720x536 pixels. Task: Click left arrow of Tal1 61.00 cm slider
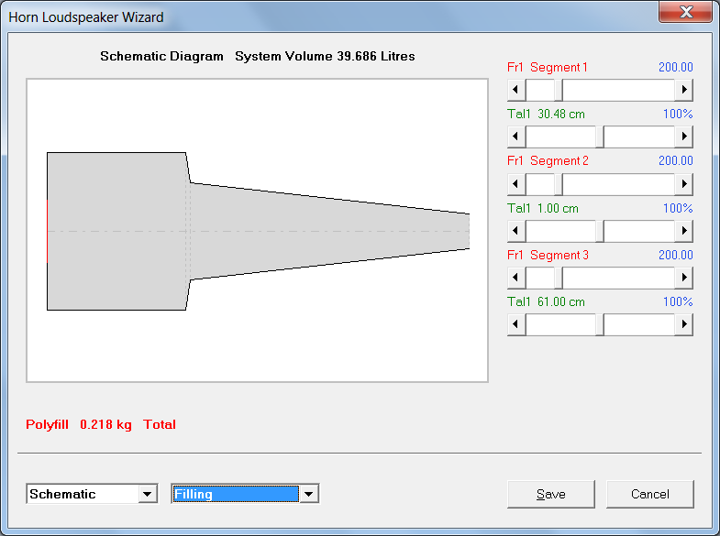click(516, 324)
